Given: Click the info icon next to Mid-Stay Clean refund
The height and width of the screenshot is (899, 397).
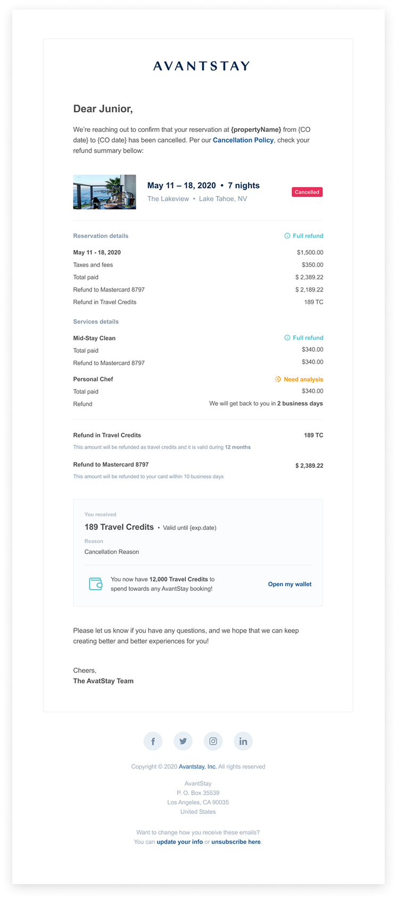Looking at the screenshot, I should point(286,337).
